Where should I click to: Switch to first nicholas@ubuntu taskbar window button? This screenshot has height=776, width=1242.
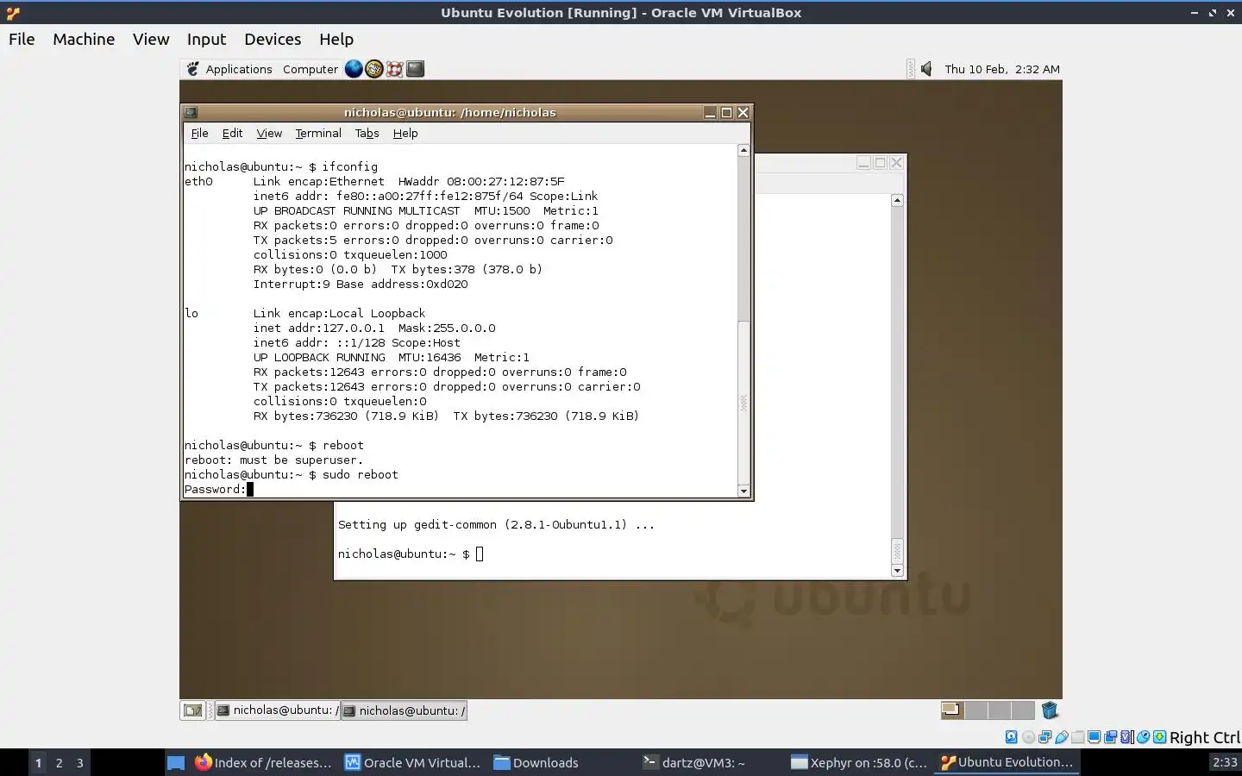coord(277,710)
